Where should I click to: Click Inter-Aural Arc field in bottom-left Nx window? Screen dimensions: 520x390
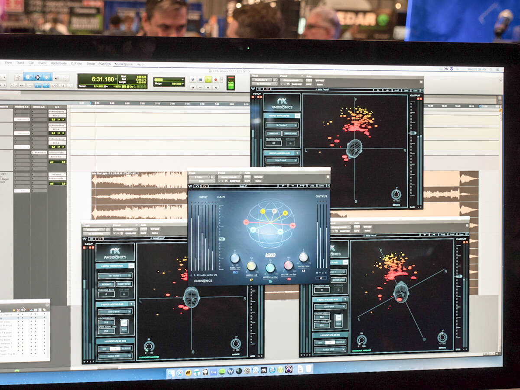click(x=106, y=331)
